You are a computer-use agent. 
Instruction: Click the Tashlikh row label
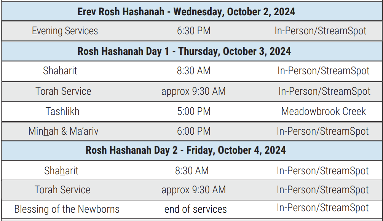point(62,111)
